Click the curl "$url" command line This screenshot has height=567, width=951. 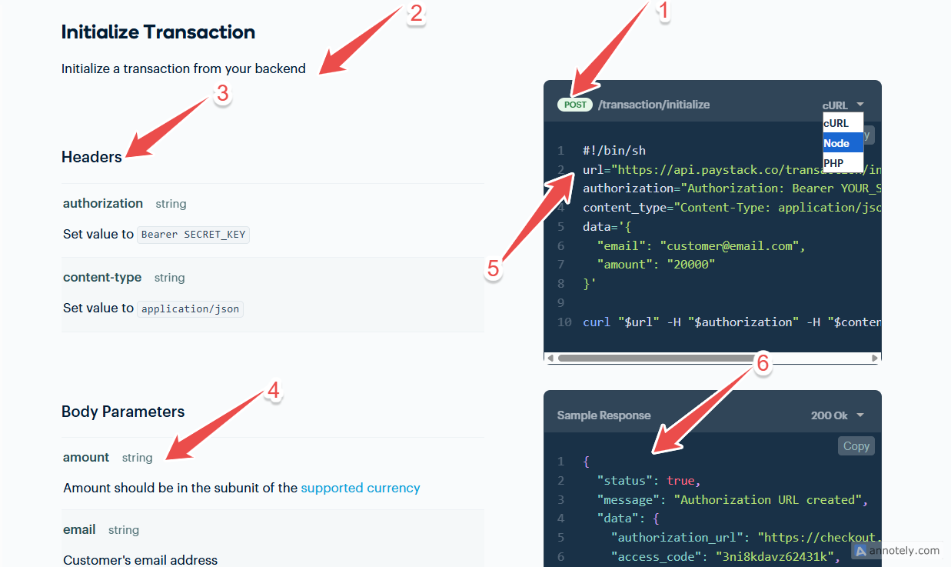[x=732, y=322]
